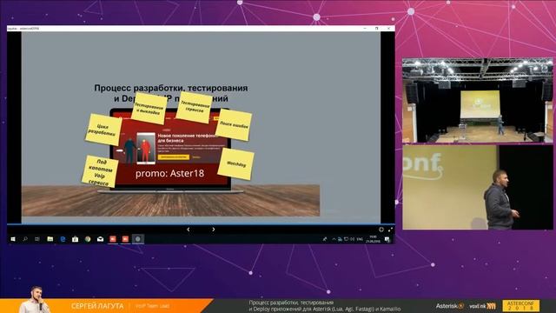Close the presentation viewer window
The image size is (556, 313).
click(x=388, y=29)
